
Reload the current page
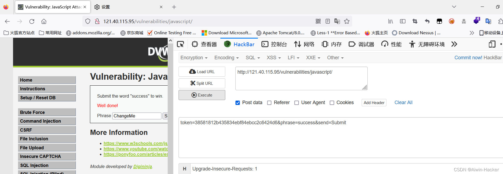coord(32,21)
